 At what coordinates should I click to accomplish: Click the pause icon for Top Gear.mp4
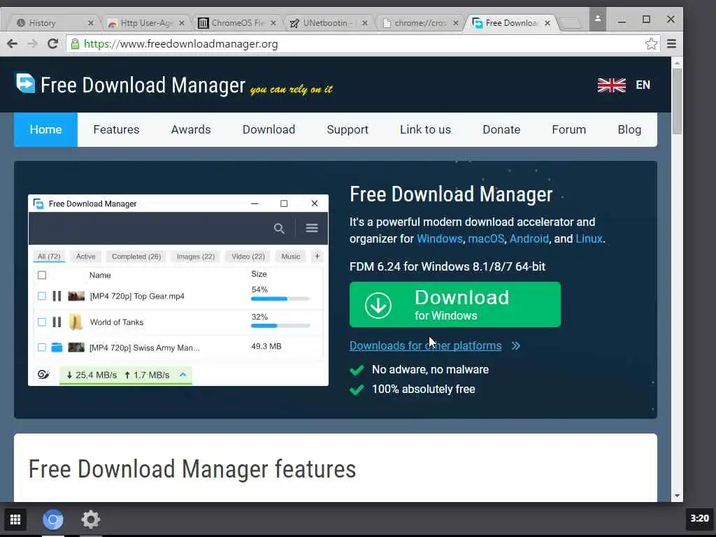pos(57,296)
